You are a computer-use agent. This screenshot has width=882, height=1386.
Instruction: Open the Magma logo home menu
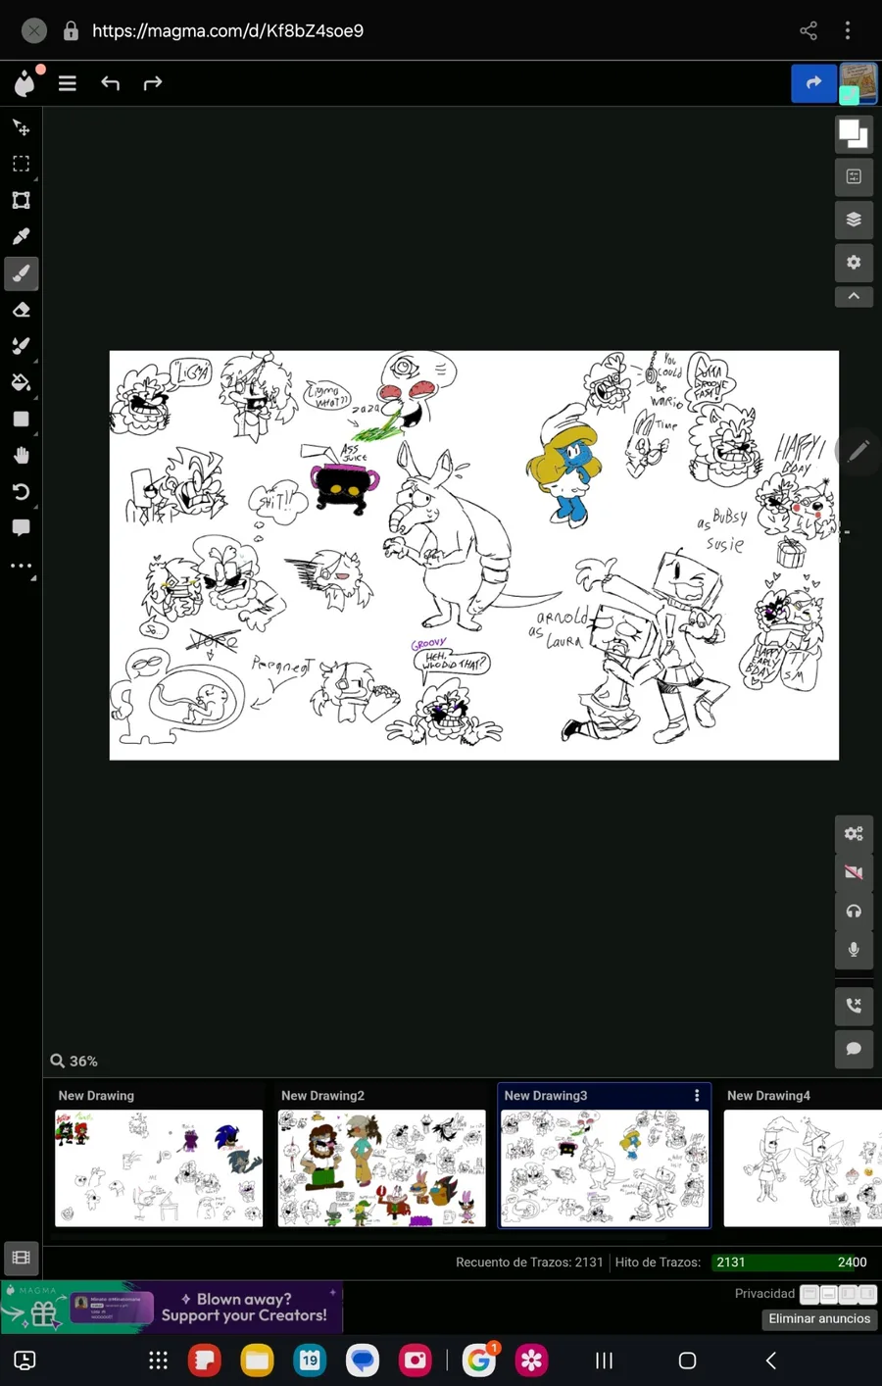click(x=24, y=83)
